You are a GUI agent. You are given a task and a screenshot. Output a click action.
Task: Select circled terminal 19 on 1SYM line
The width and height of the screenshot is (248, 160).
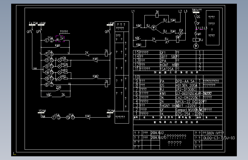point(68,118)
